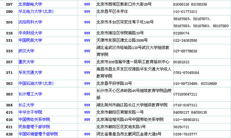The image size is (231, 138).
Task: Select the code number 421
Action: [9, 127]
